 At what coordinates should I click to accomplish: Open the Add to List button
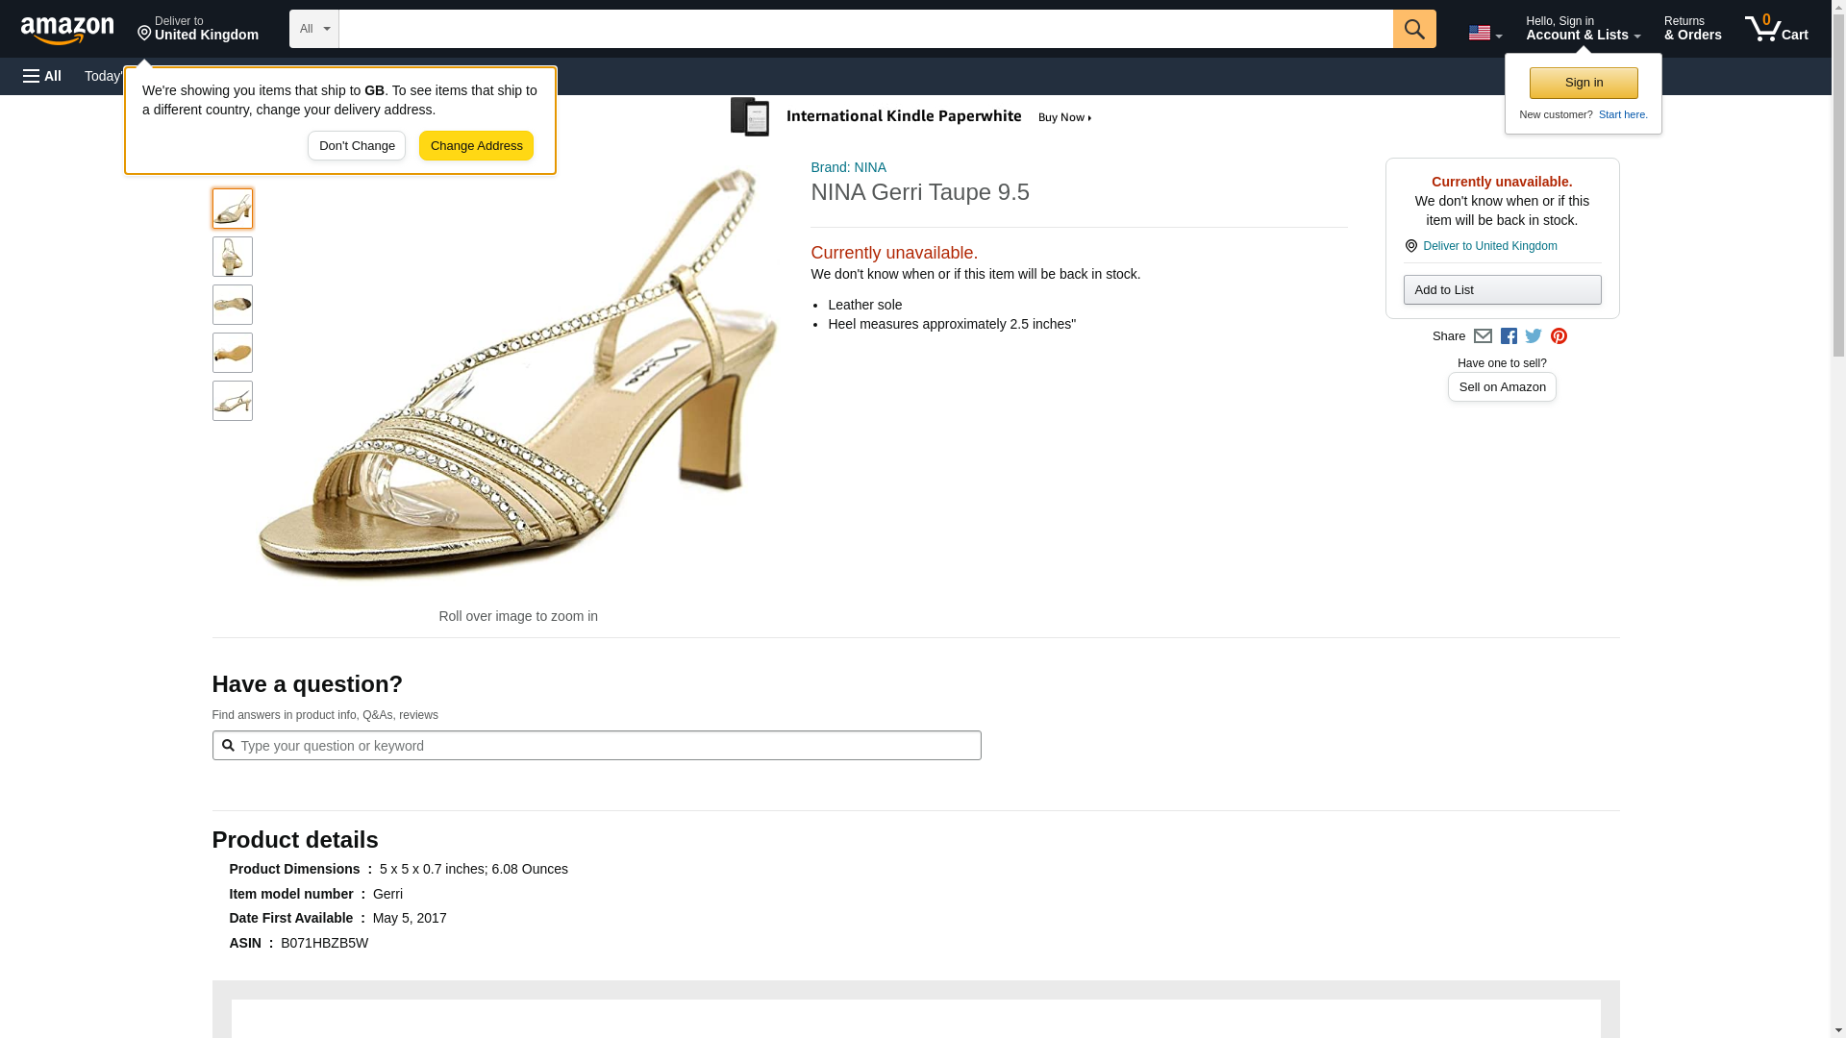[x=1502, y=290]
